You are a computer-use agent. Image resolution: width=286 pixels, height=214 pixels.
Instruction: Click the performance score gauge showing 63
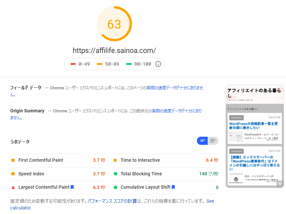tap(114, 24)
